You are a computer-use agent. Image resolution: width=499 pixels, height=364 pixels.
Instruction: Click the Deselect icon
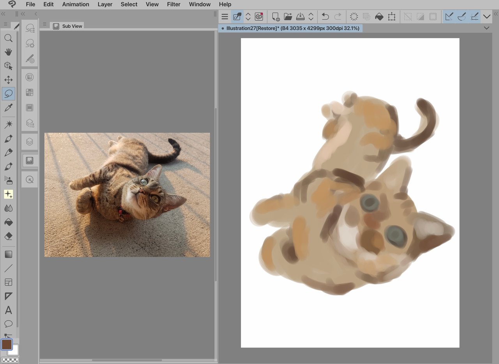pos(408,16)
